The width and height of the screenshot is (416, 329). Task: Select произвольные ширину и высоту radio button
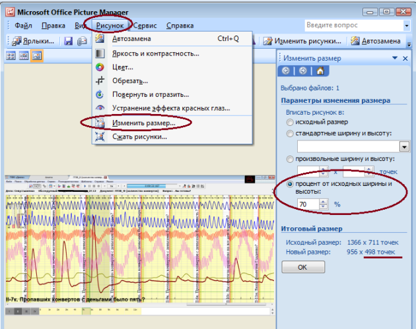click(x=290, y=159)
